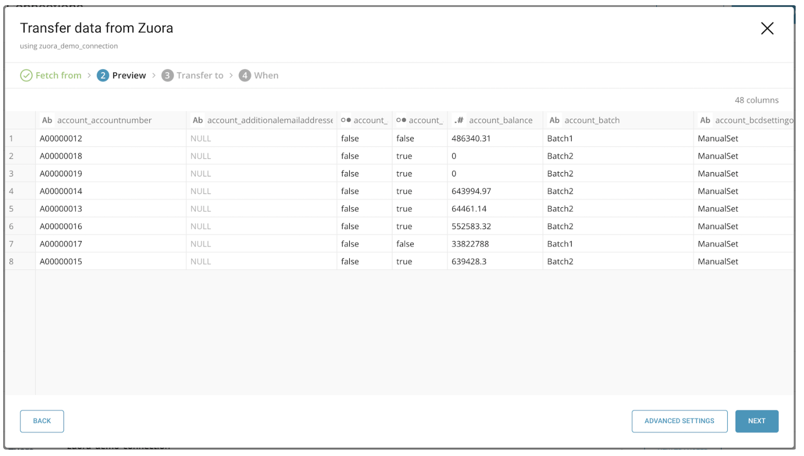This screenshot has width=804, height=456.
Task: Click Batch1 cell in row 7
Action: coord(560,244)
